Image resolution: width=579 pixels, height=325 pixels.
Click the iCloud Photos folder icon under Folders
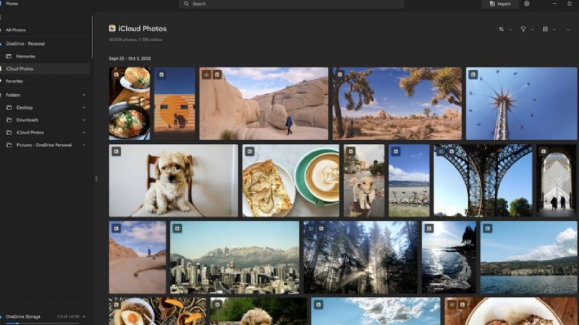click(9, 133)
